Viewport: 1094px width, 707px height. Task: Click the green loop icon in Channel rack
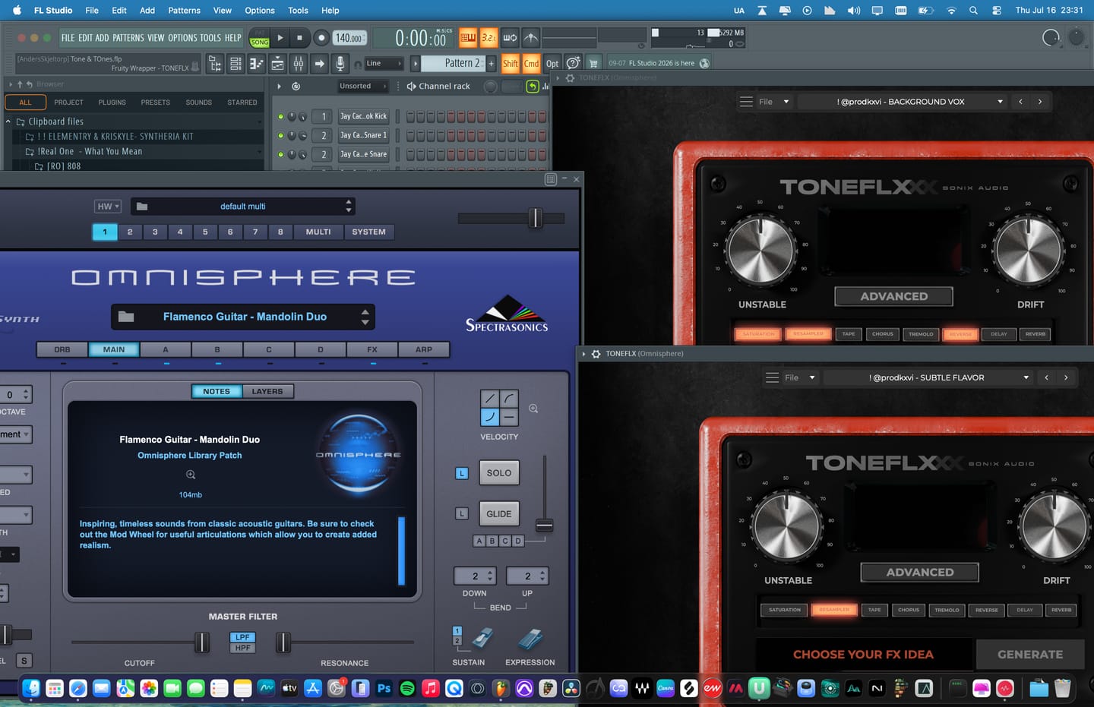click(533, 86)
